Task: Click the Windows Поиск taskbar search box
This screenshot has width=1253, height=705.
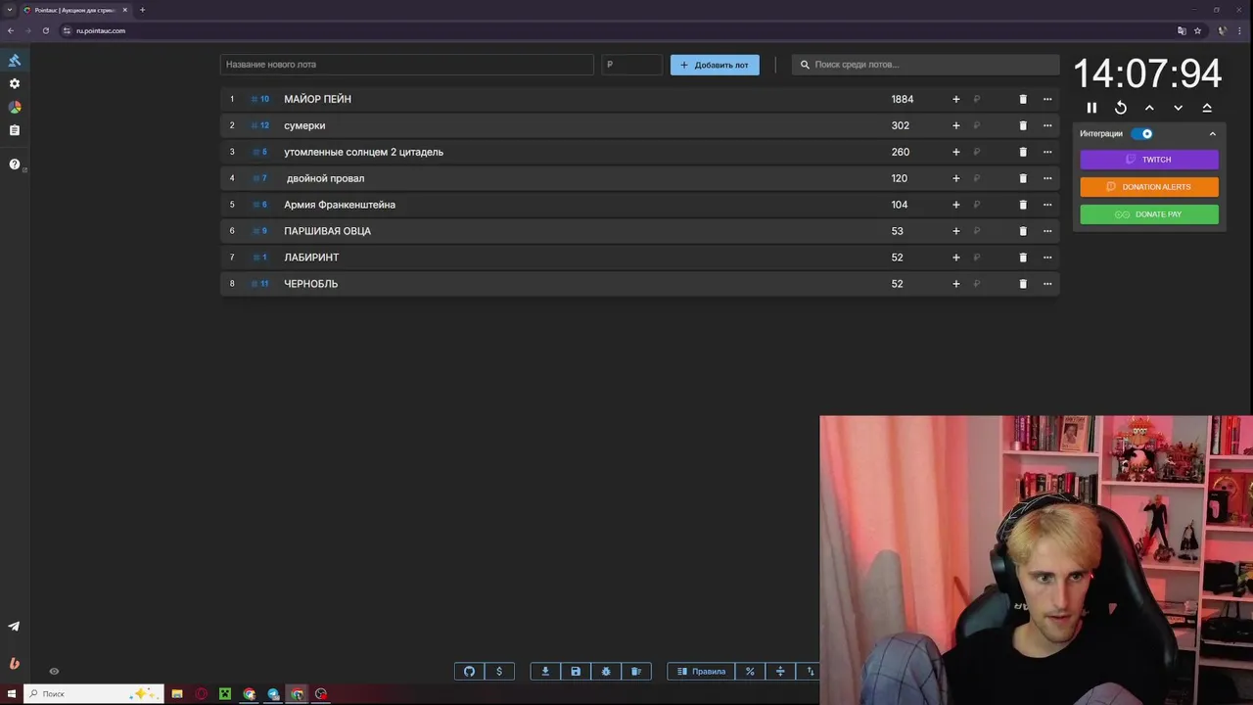Action: 93,693
